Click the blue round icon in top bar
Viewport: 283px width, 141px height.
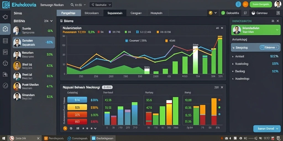point(238,4)
